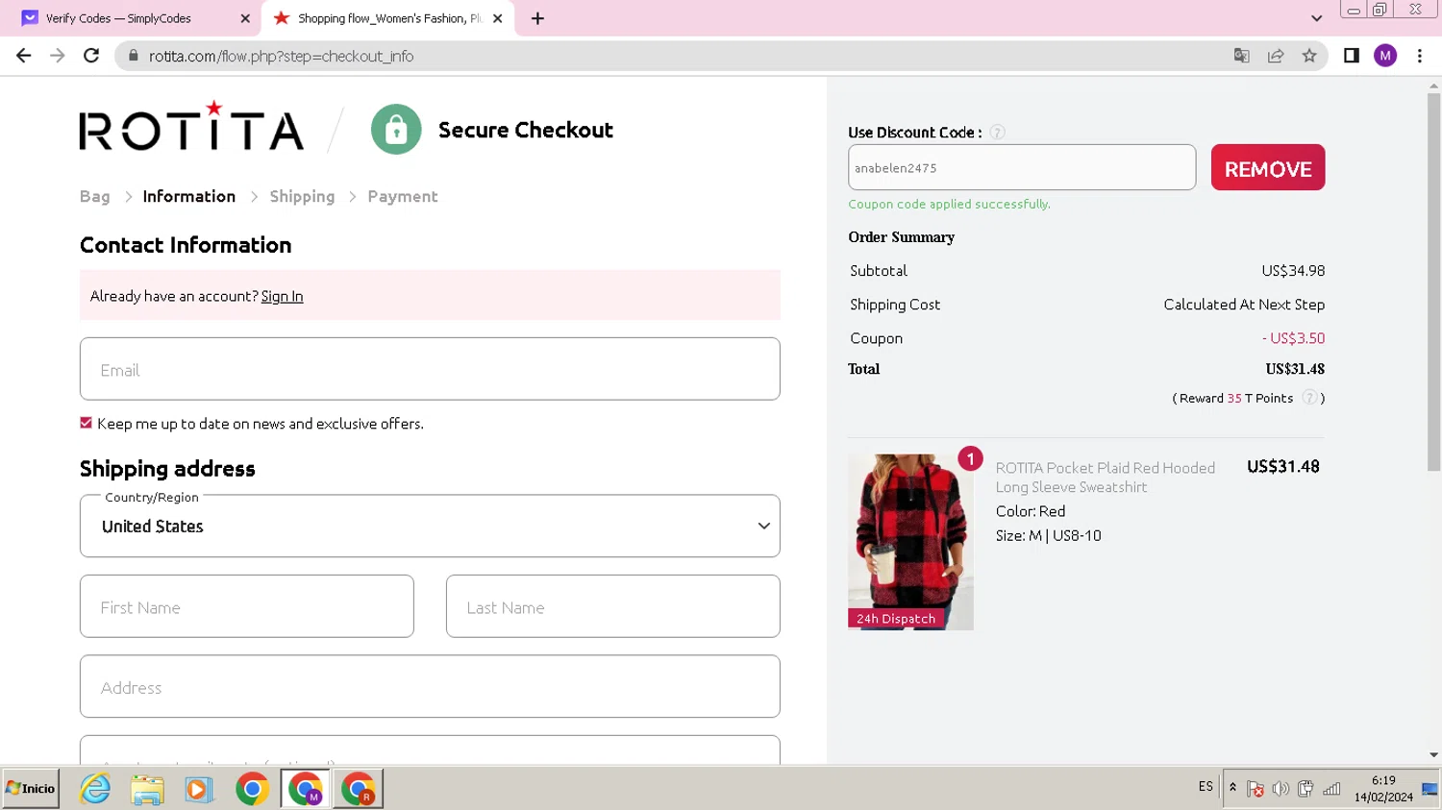Click the site padlock icon in address bar
This screenshot has width=1442, height=810.
coord(133,56)
